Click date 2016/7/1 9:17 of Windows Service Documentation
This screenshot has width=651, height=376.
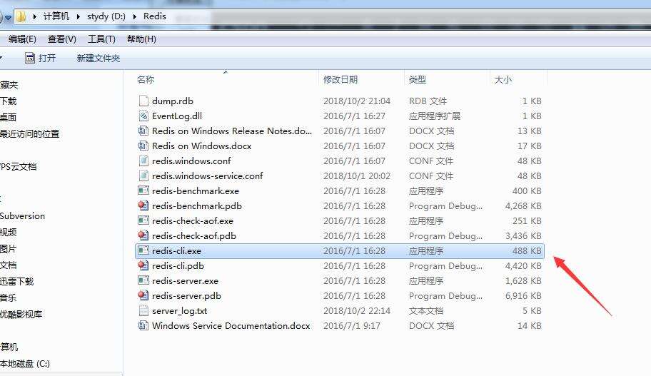coord(352,326)
